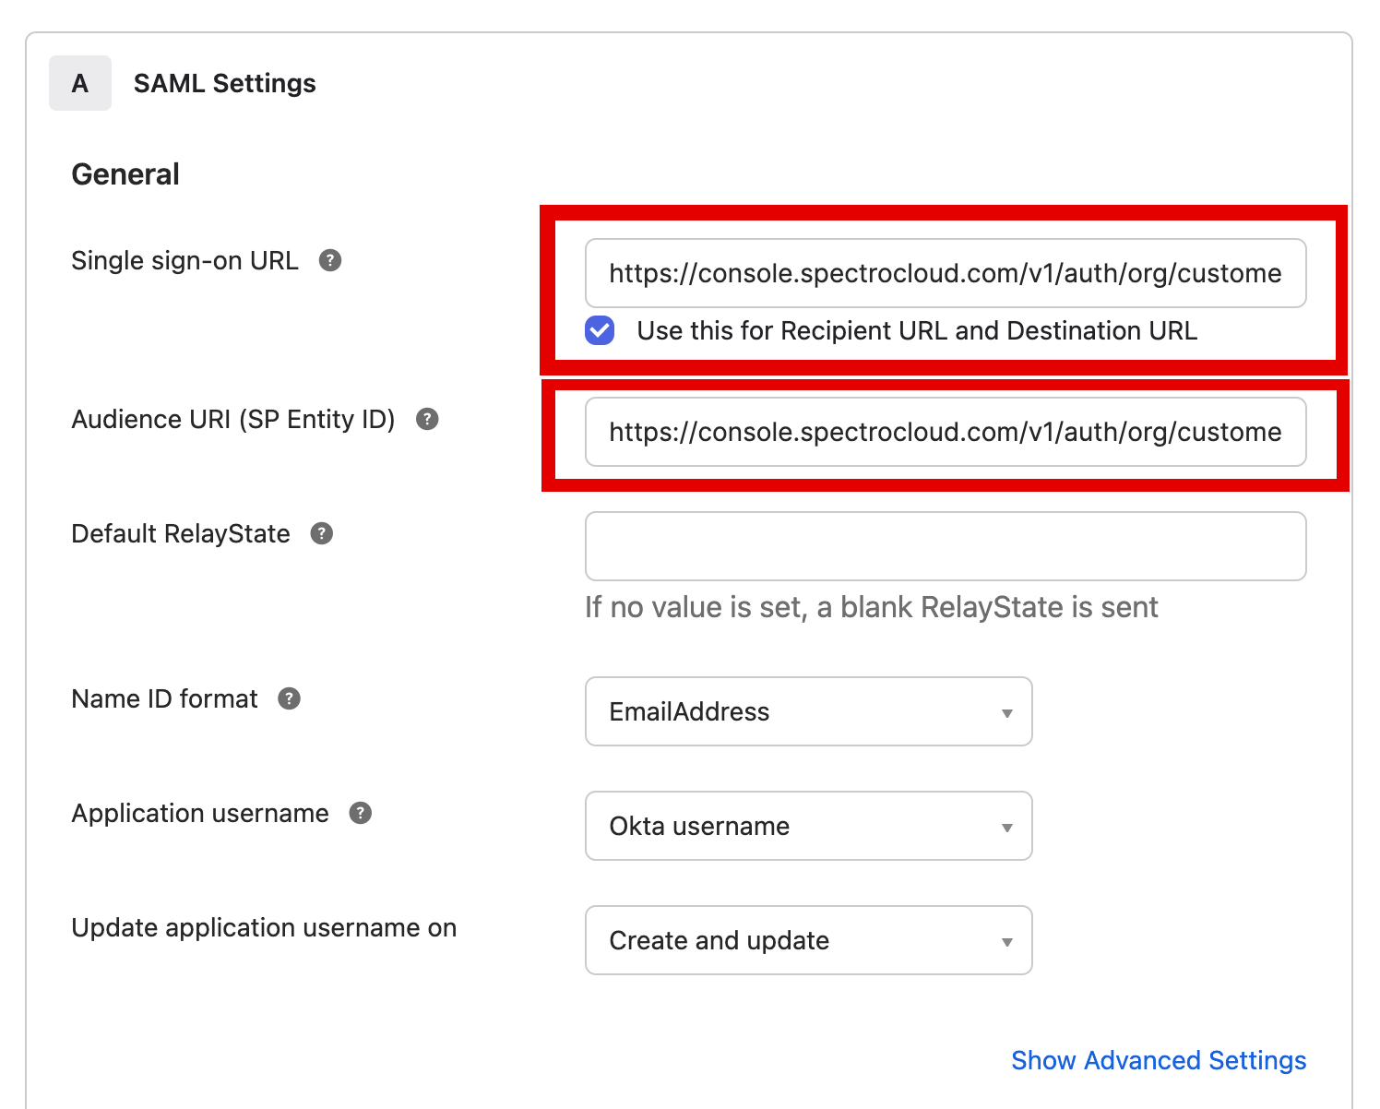Show help for Name ID format
The width and height of the screenshot is (1380, 1109).
tap(290, 698)
